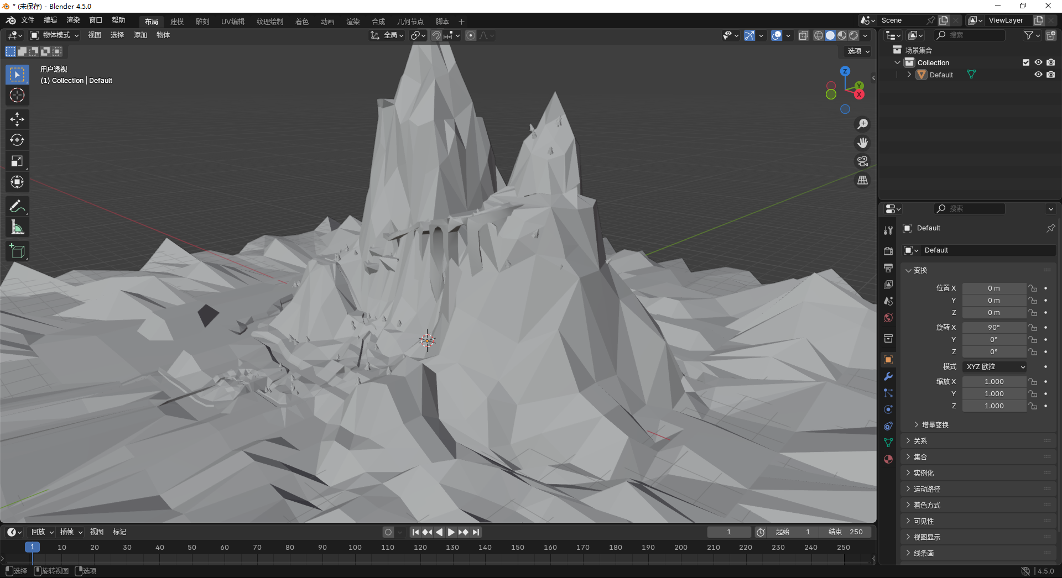This screenshot has height=578, width=1062.
Task: Click the zoom magnifier viewport icon
Action: [x=862, y=124]
